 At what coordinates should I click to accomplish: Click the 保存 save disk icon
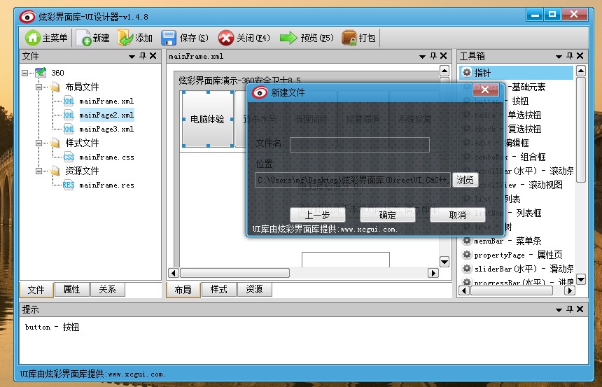[169, 38]
